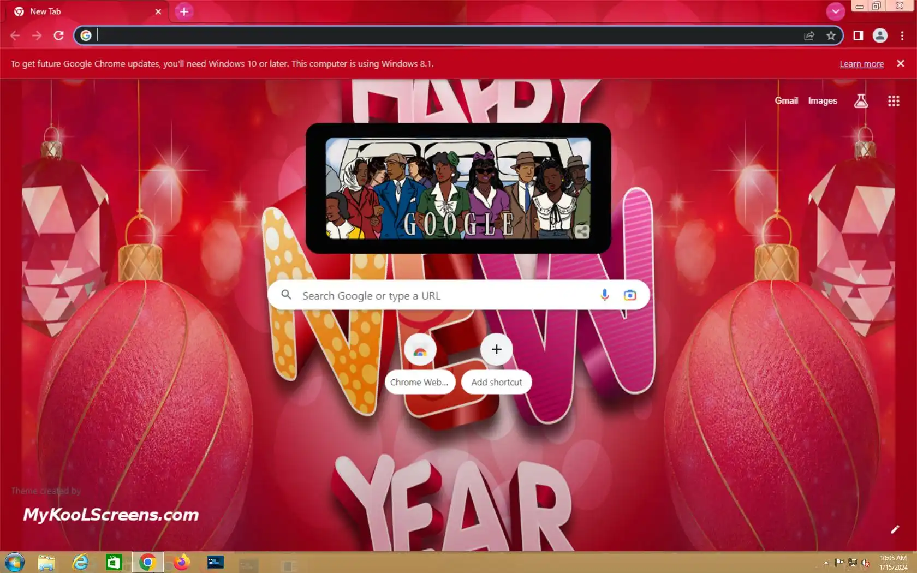Open the Google apps grid
This screenshot has width=917, height=573.
pyautogui.click(x=894, y=100)
